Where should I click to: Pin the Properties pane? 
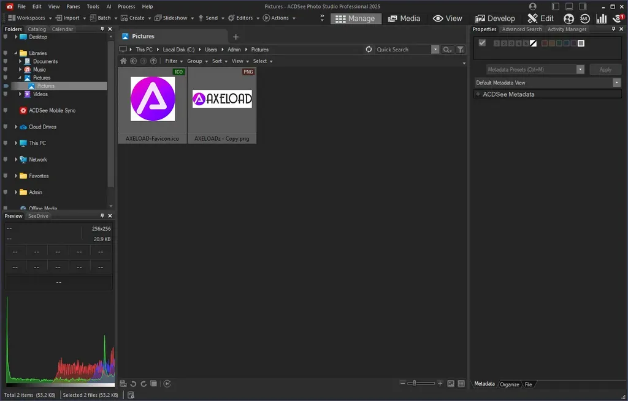coord(613,29)
